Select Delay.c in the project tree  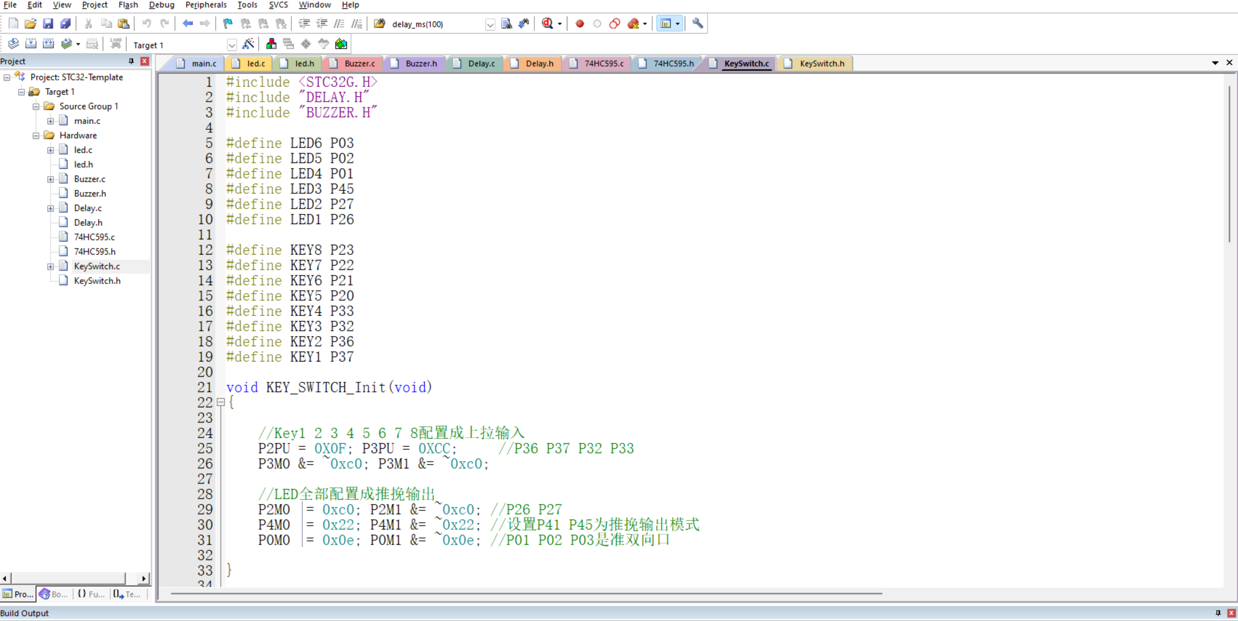88,208
